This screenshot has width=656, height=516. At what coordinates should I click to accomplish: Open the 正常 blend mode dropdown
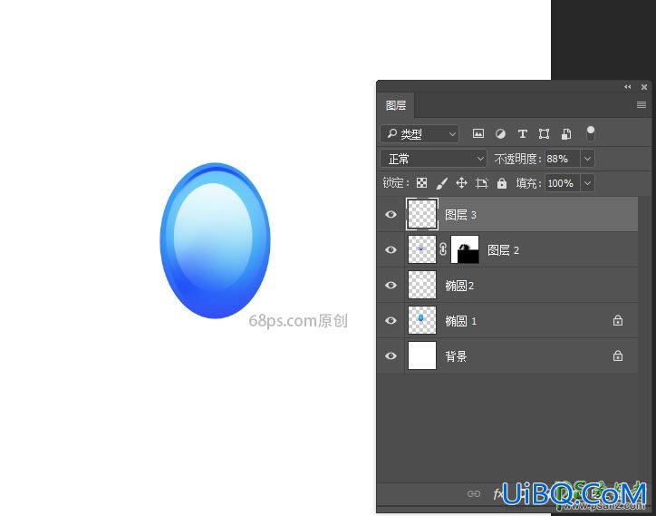coord(434,159)
